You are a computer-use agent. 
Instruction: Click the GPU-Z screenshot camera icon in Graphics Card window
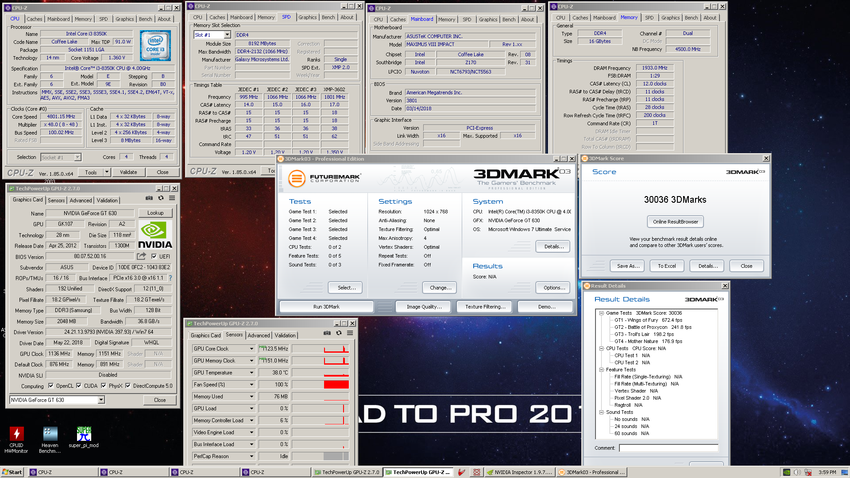tap(149, 198)
